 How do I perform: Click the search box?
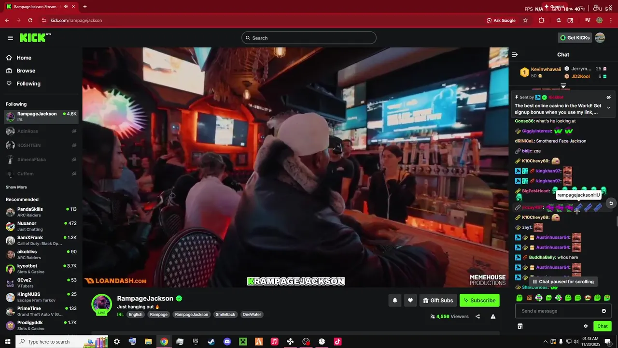point(309,38)
